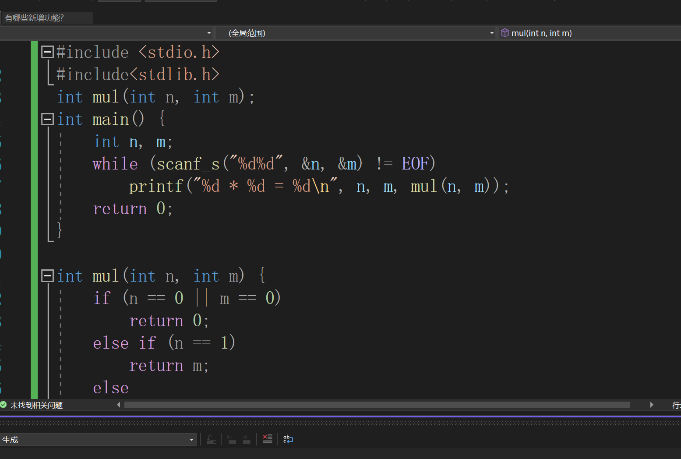Click the mul(int n, int m) cube icon
The height and width of the screenshot is (459, 681).
click(505, 33)
